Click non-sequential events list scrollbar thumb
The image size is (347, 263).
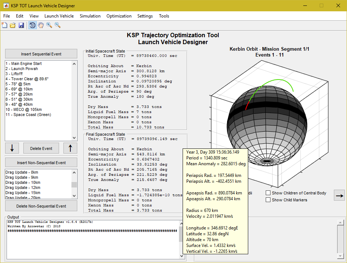(x=74, y=185)
